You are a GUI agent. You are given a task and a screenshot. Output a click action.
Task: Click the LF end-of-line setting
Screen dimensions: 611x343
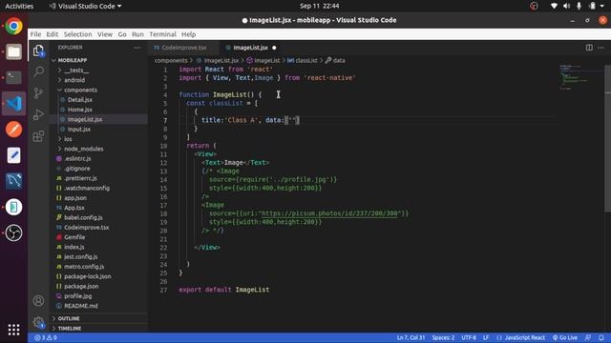(x=486, y=337)
